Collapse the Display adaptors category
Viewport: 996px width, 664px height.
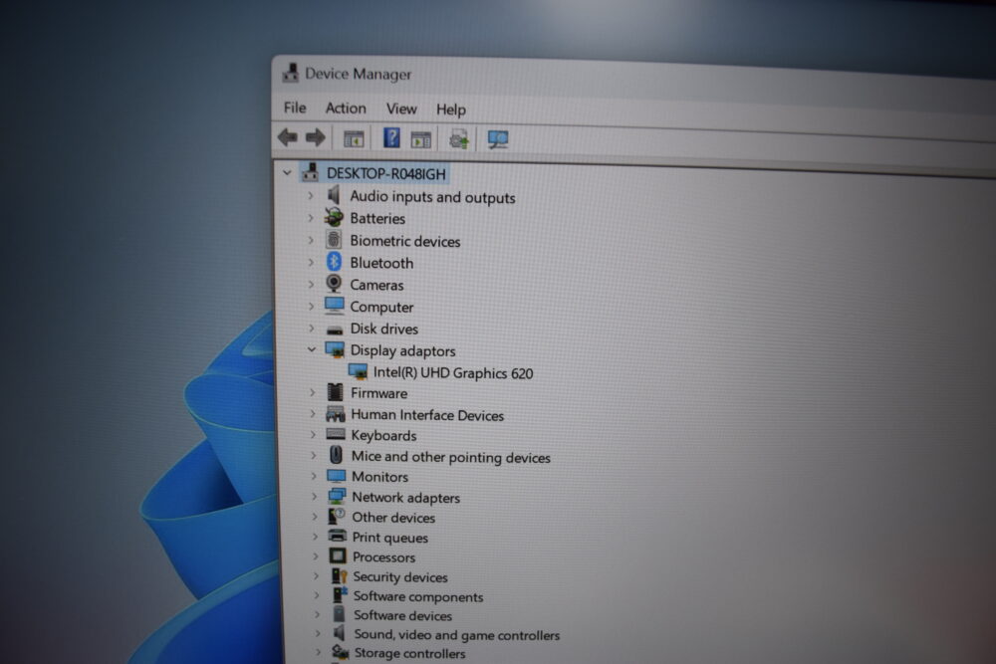tap(311, 349)
